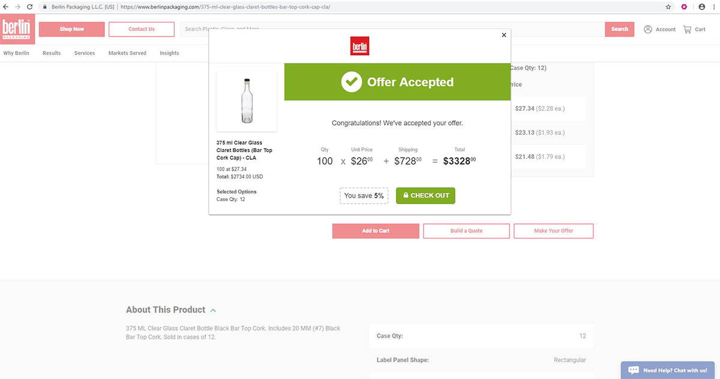Click the browser address bar URL
The width and height of the screenshot is (720, 379).
tap(225, 7)
